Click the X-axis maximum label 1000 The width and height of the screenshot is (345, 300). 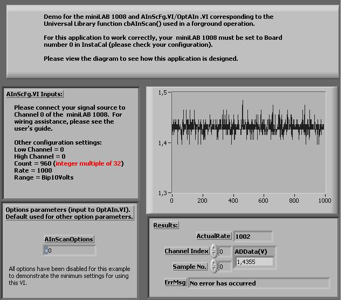tap(325, 201)
